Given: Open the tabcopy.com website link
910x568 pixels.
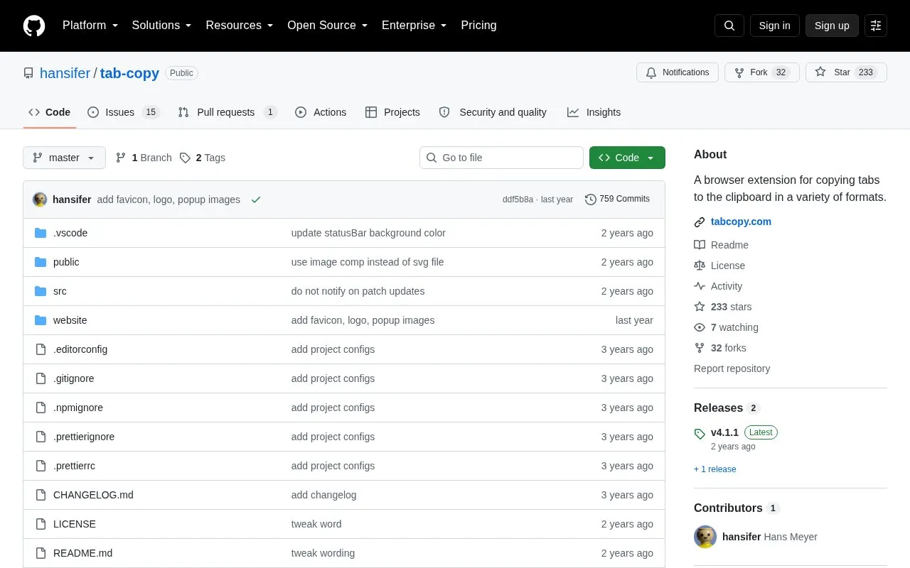Looking at the screenshot, I should [x=741, y=222].
